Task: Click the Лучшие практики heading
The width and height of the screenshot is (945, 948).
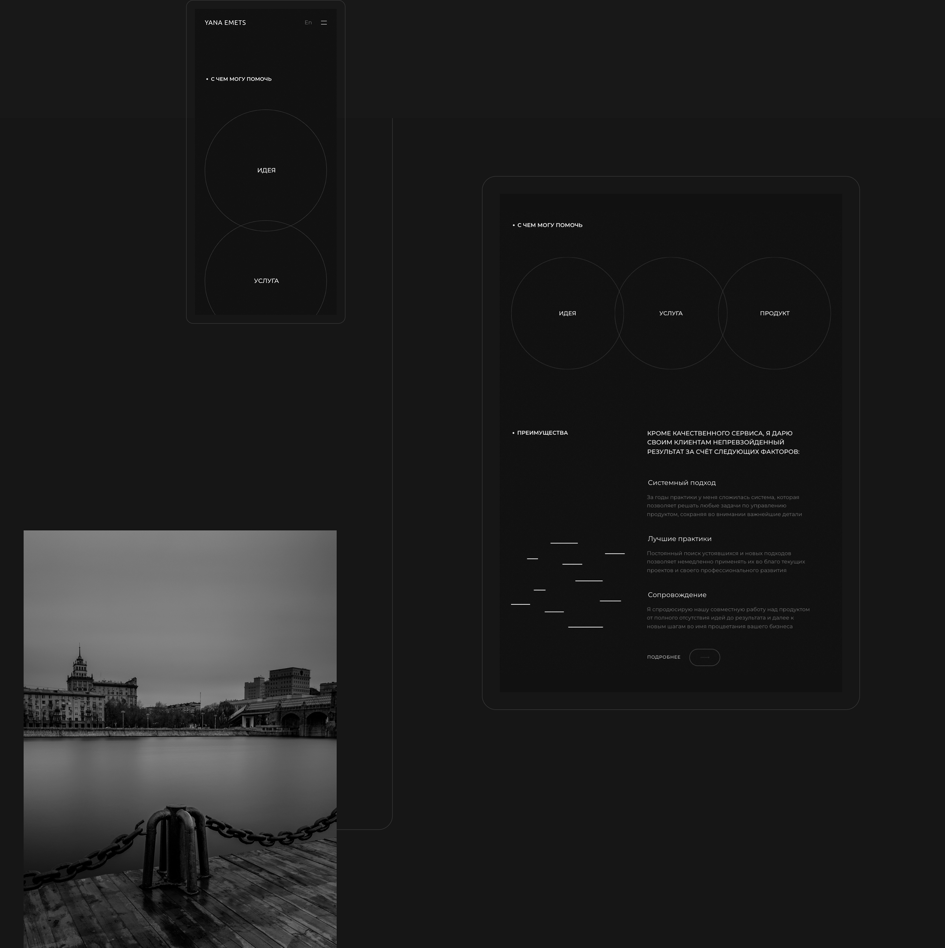Action: click(679, 539)
